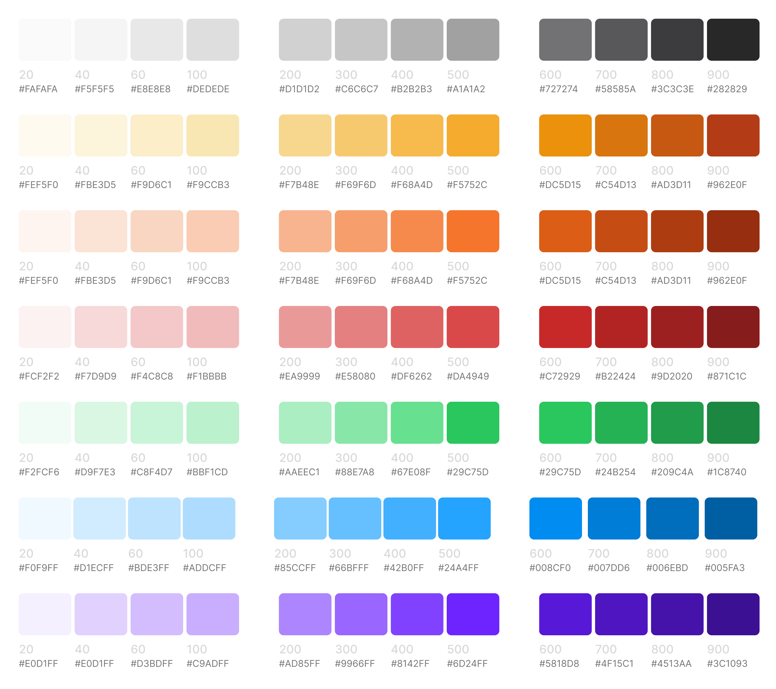Click the hex code #9966FF

355,664
